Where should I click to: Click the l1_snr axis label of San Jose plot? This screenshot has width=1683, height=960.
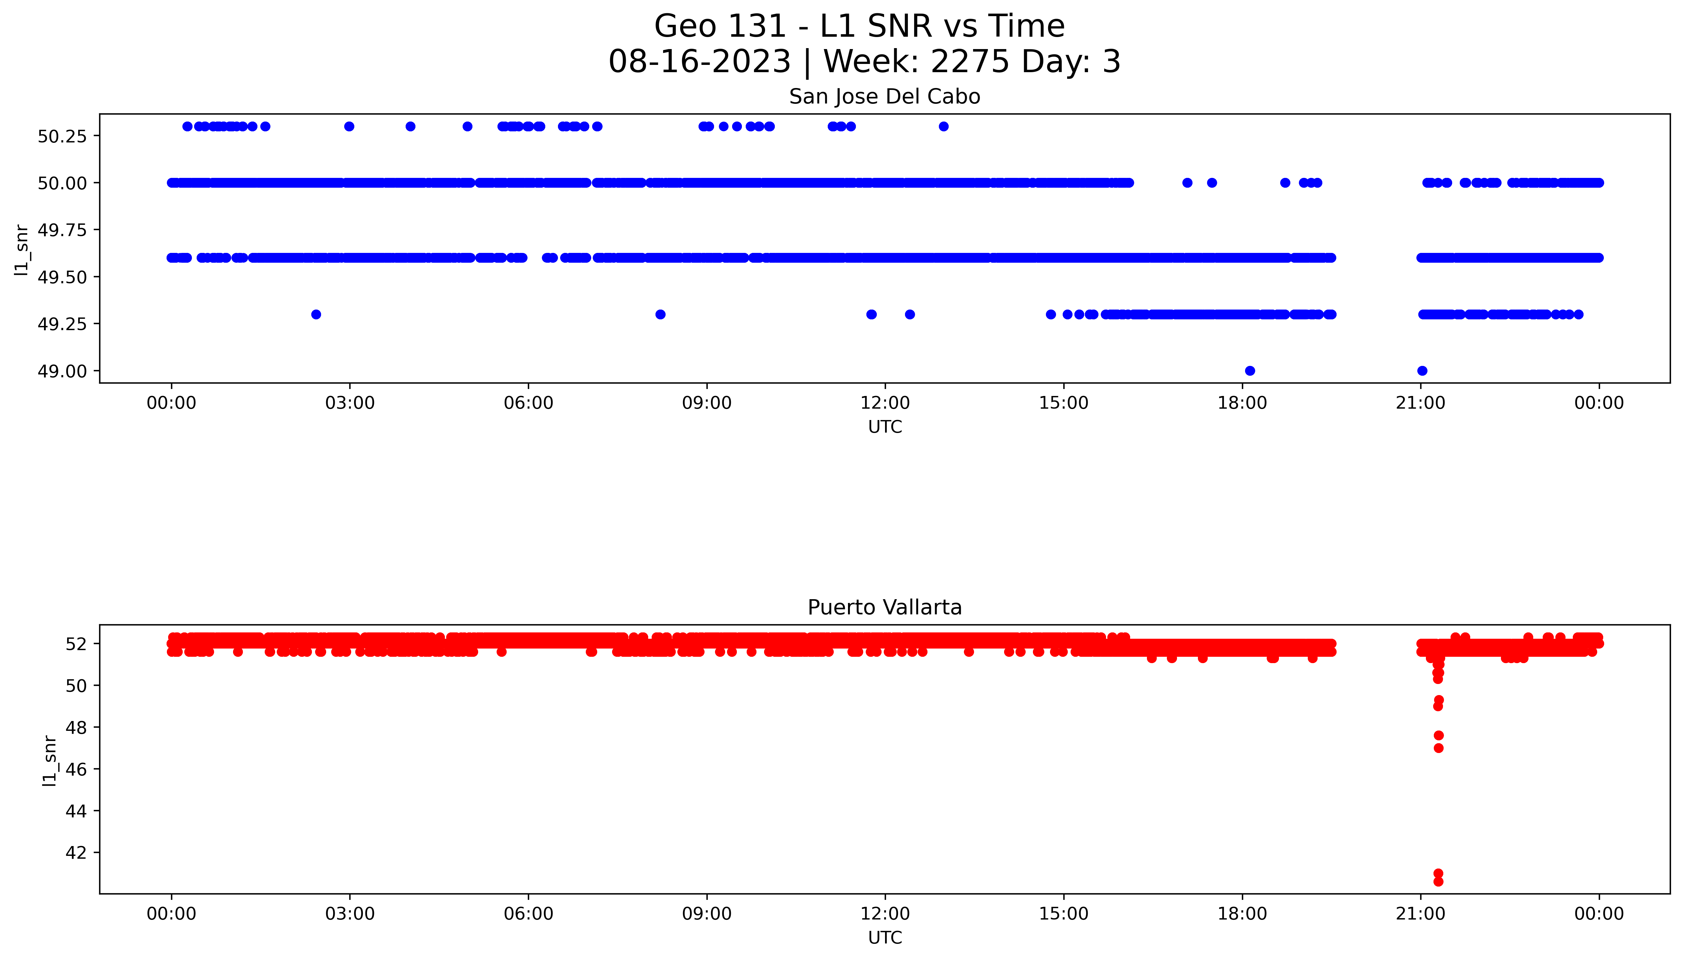pyautogui.click(x=21, y=249)
